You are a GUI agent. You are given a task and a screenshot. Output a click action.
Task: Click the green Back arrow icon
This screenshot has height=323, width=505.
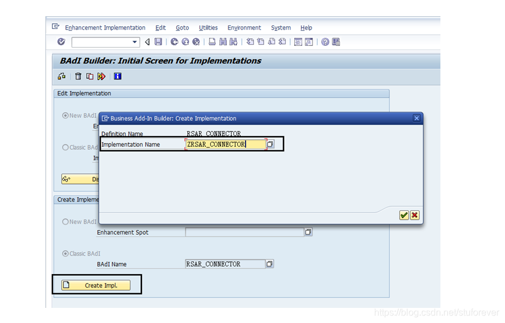tap(174, 42)
